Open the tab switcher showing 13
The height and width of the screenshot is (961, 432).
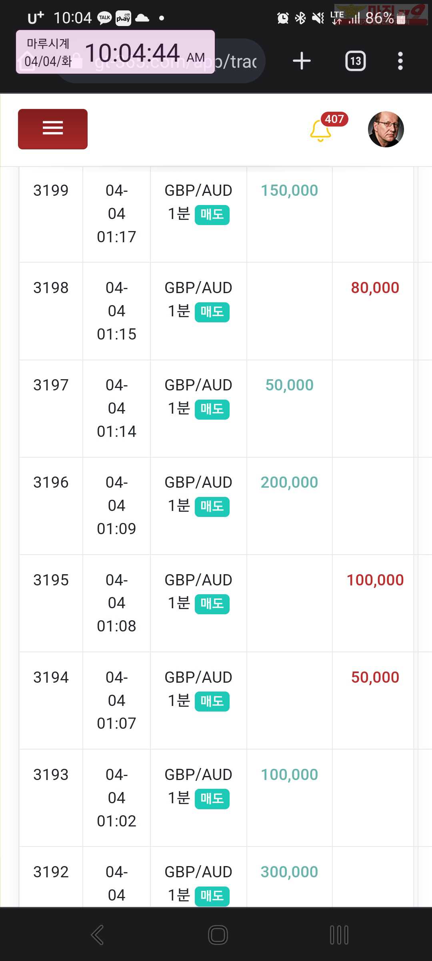coord(355,61)
